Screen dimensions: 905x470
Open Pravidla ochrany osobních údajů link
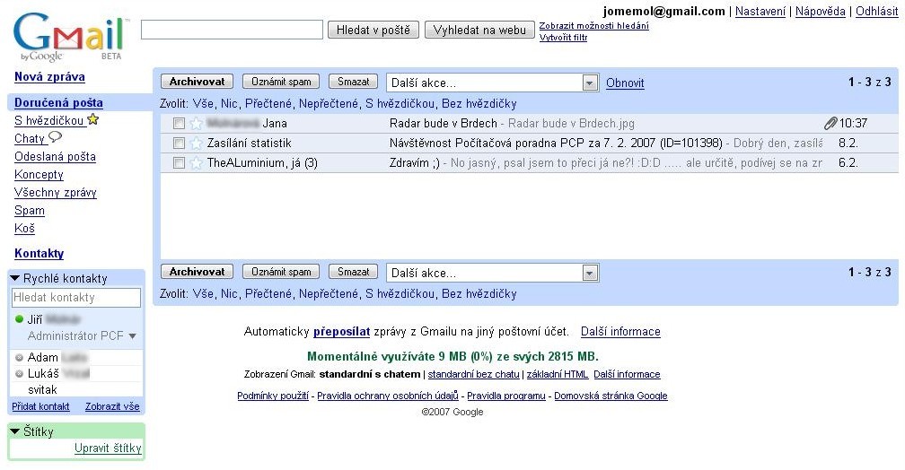tap(388, 396)
